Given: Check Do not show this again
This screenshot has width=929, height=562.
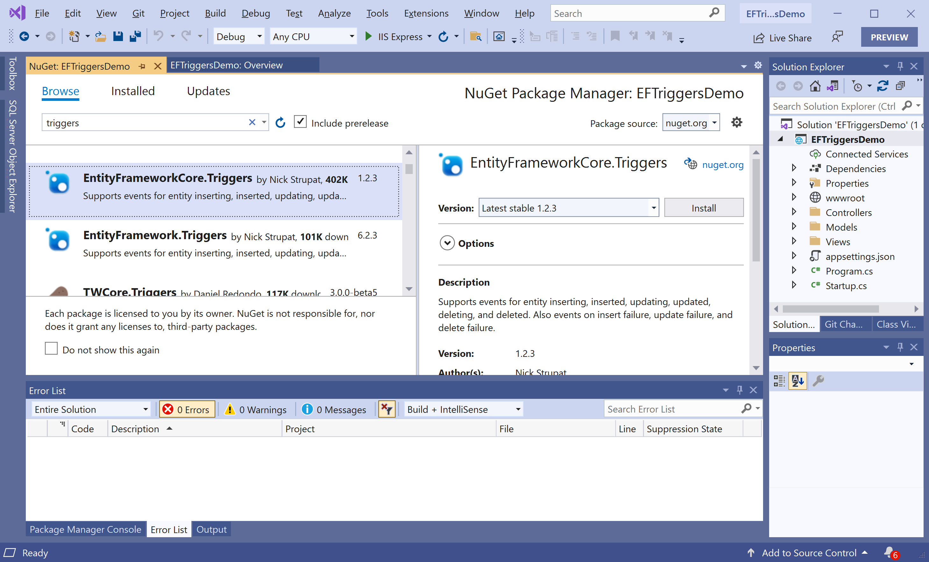Looking at the screenshot, I should (51, 349).
